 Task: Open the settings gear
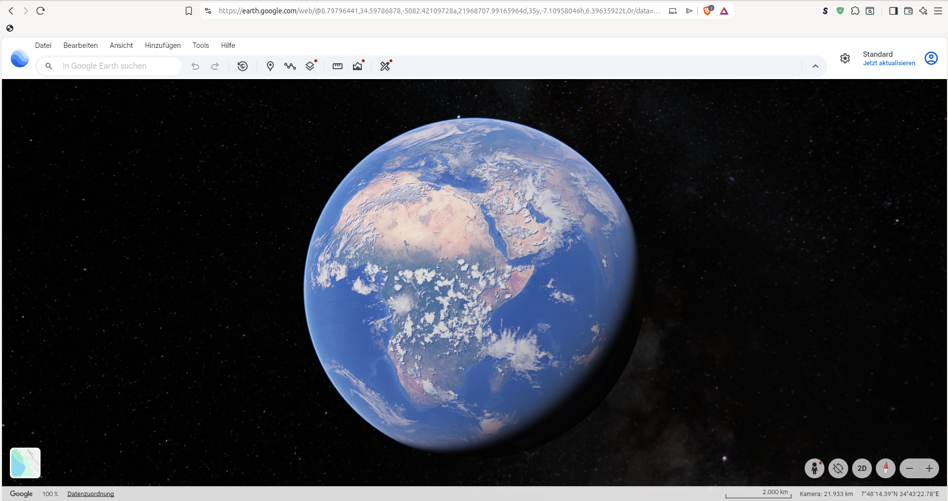845,58
